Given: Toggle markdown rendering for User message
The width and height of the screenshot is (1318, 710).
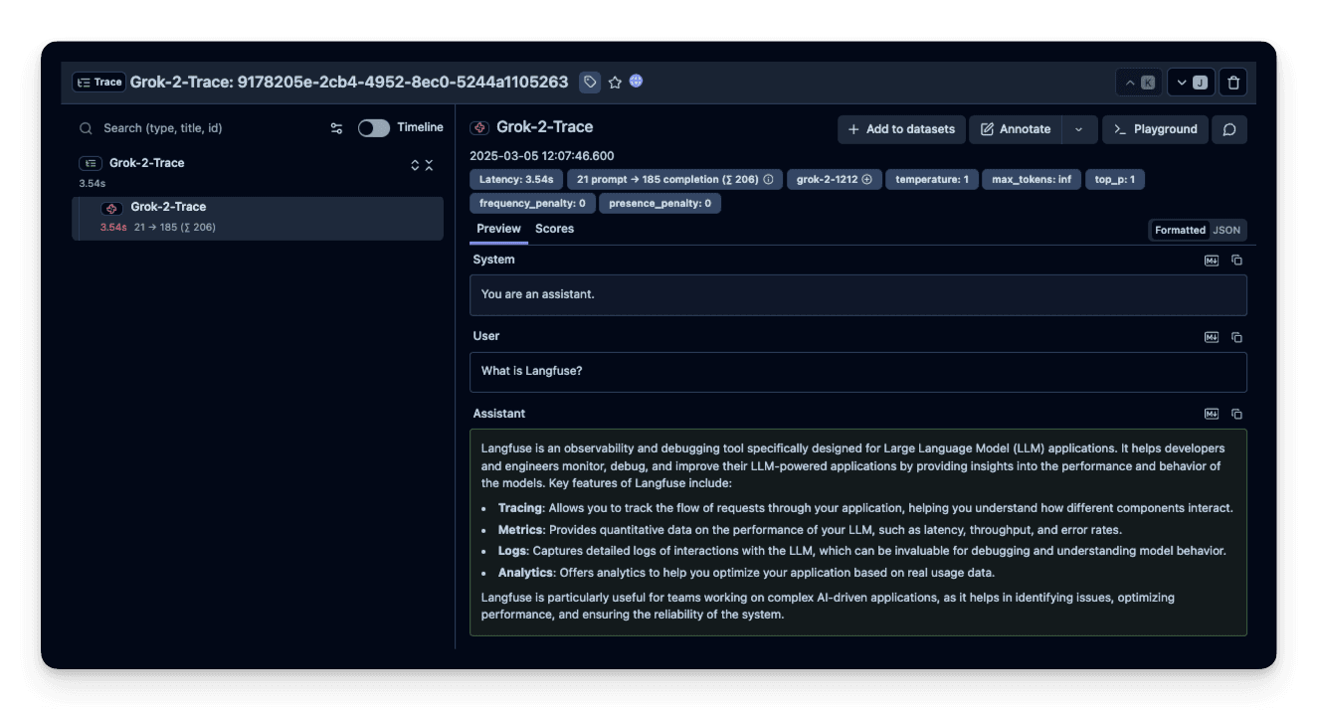Looking at the screenshot, I should pyautogui.click(x=1212, y=337).
